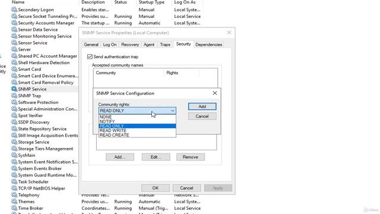Click the Remove button
The width and height of the screenshot is (380, 214).
(191, 157)
